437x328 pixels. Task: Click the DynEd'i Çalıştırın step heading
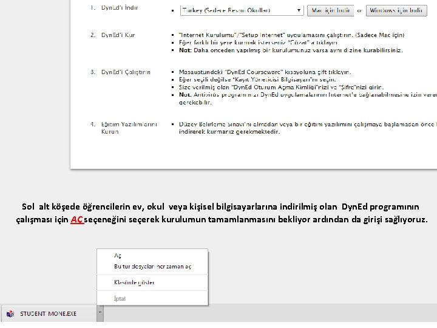coord(126,72)
